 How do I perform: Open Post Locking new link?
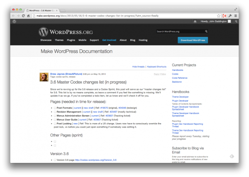(x=76, y=124)
